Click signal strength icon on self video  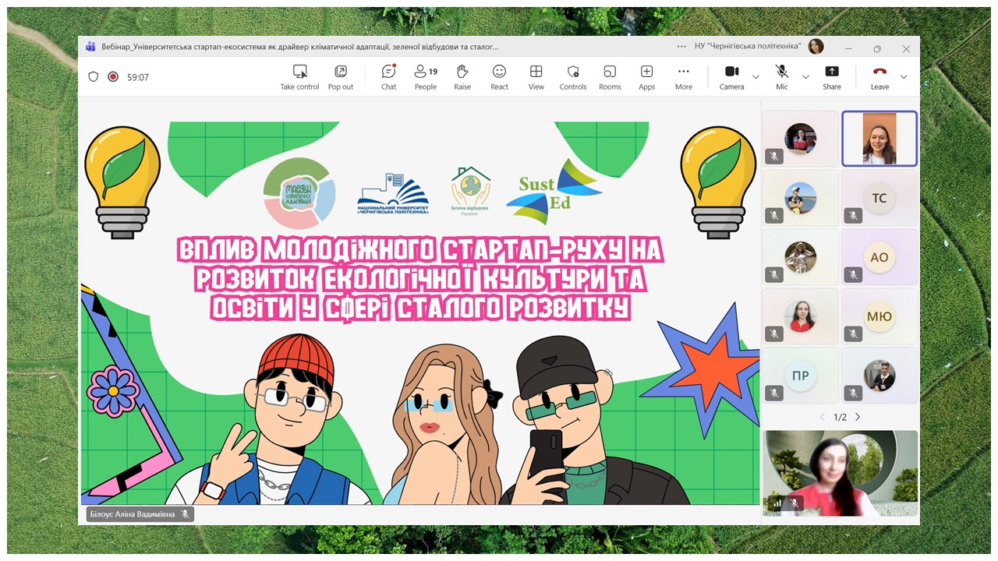[x=777, y=503]
